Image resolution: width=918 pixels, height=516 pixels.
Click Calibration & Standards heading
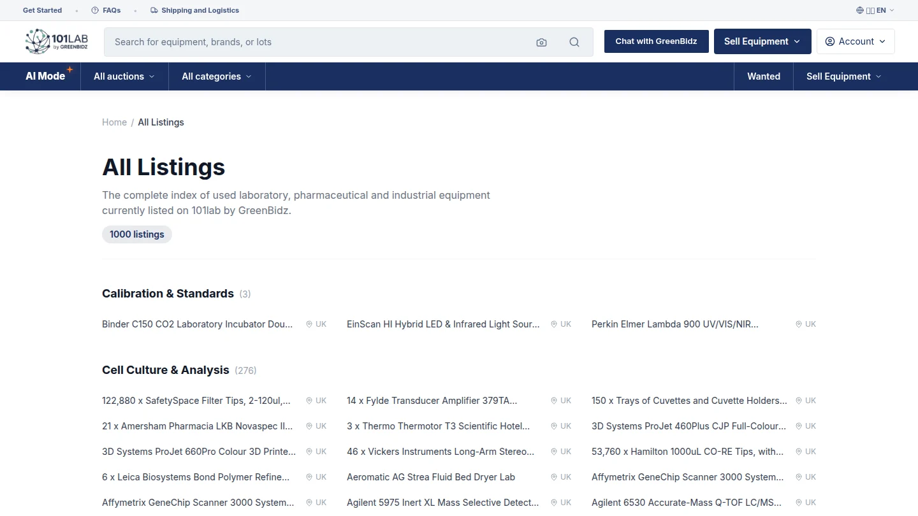coord(168,294)
